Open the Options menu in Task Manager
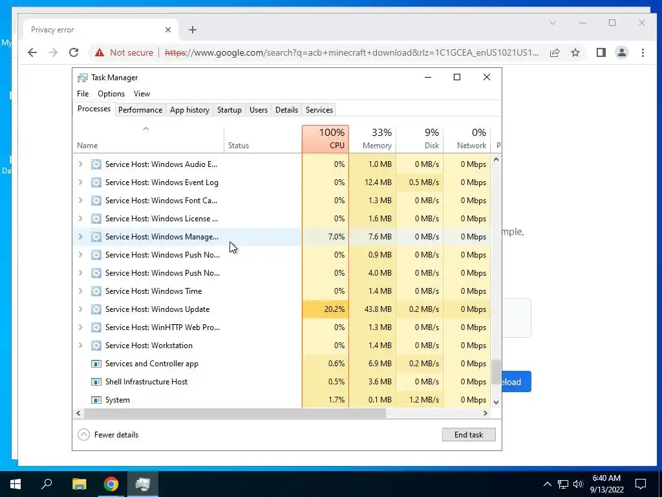This screenshot has width=662, height=497. [111, 94]
